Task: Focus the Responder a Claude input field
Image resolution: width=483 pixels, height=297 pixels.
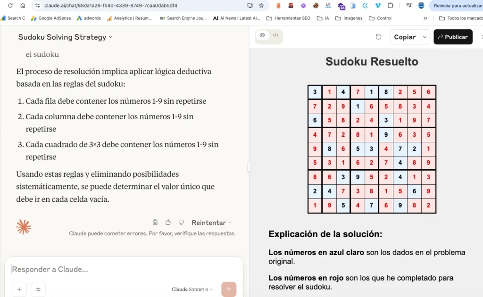Action: 123,269
